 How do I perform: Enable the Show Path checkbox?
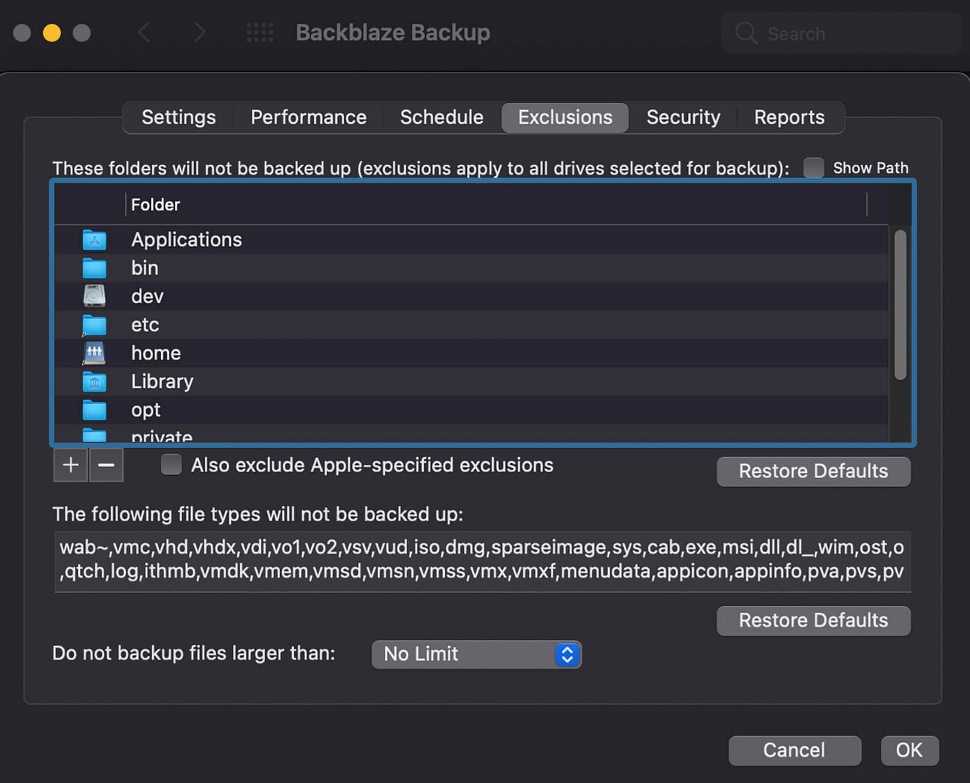point(813,168)
